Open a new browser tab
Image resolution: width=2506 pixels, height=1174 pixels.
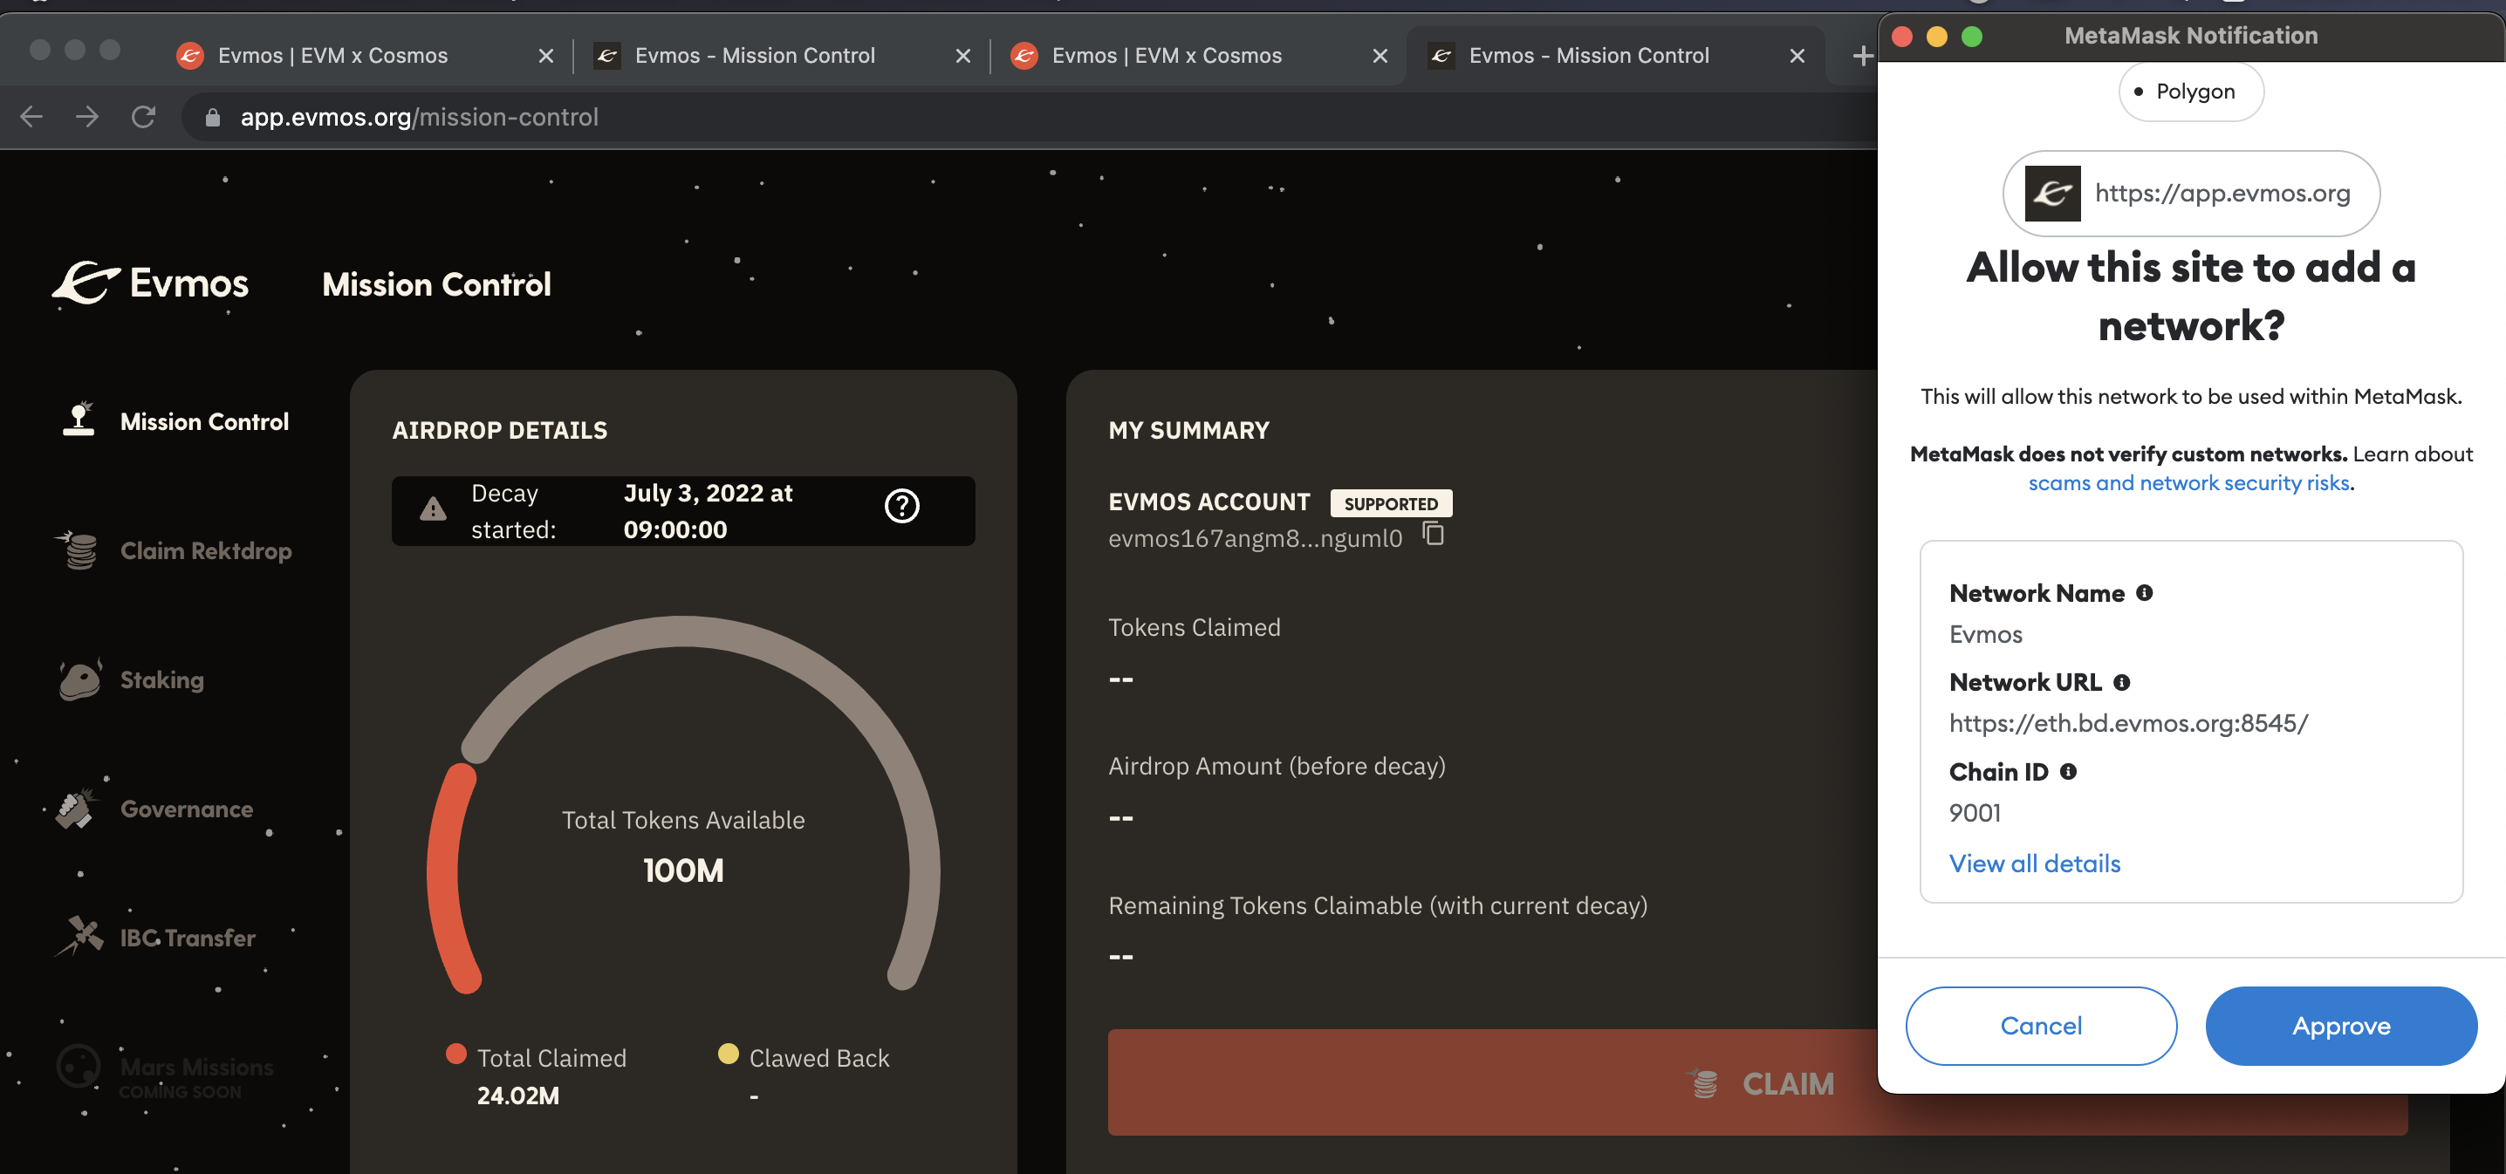1862,56
